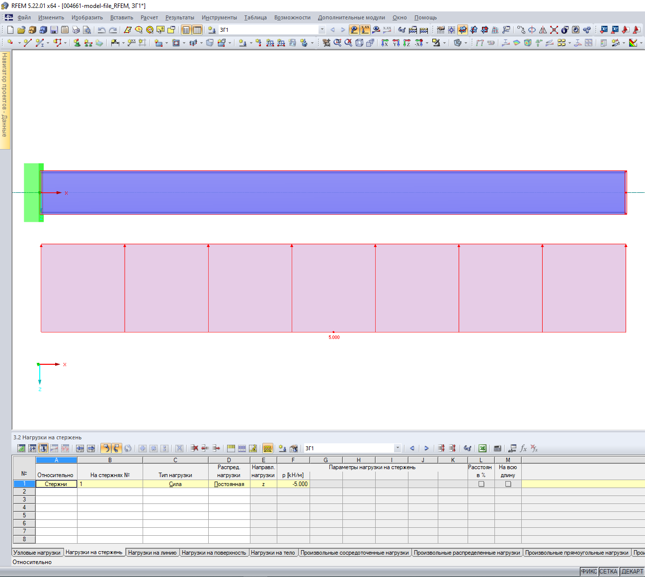Redo the last action

pyautogui.click(x=113, y=30)
